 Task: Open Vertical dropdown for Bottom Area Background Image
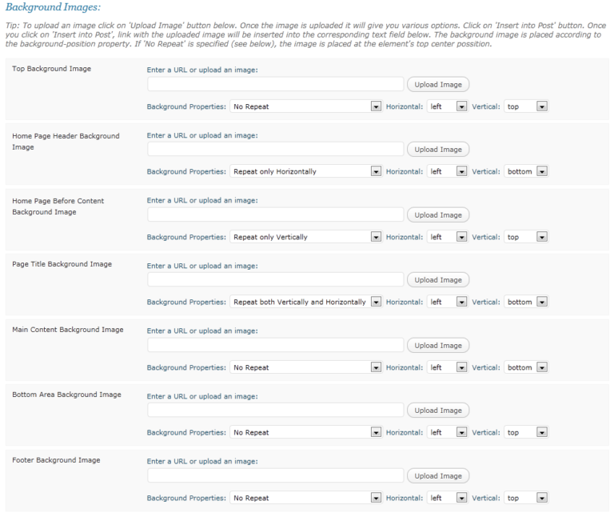click(x=525, y=432)
